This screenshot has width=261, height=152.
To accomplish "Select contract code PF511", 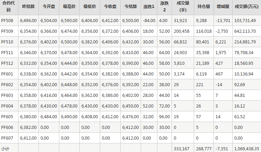I will [7, 52].
